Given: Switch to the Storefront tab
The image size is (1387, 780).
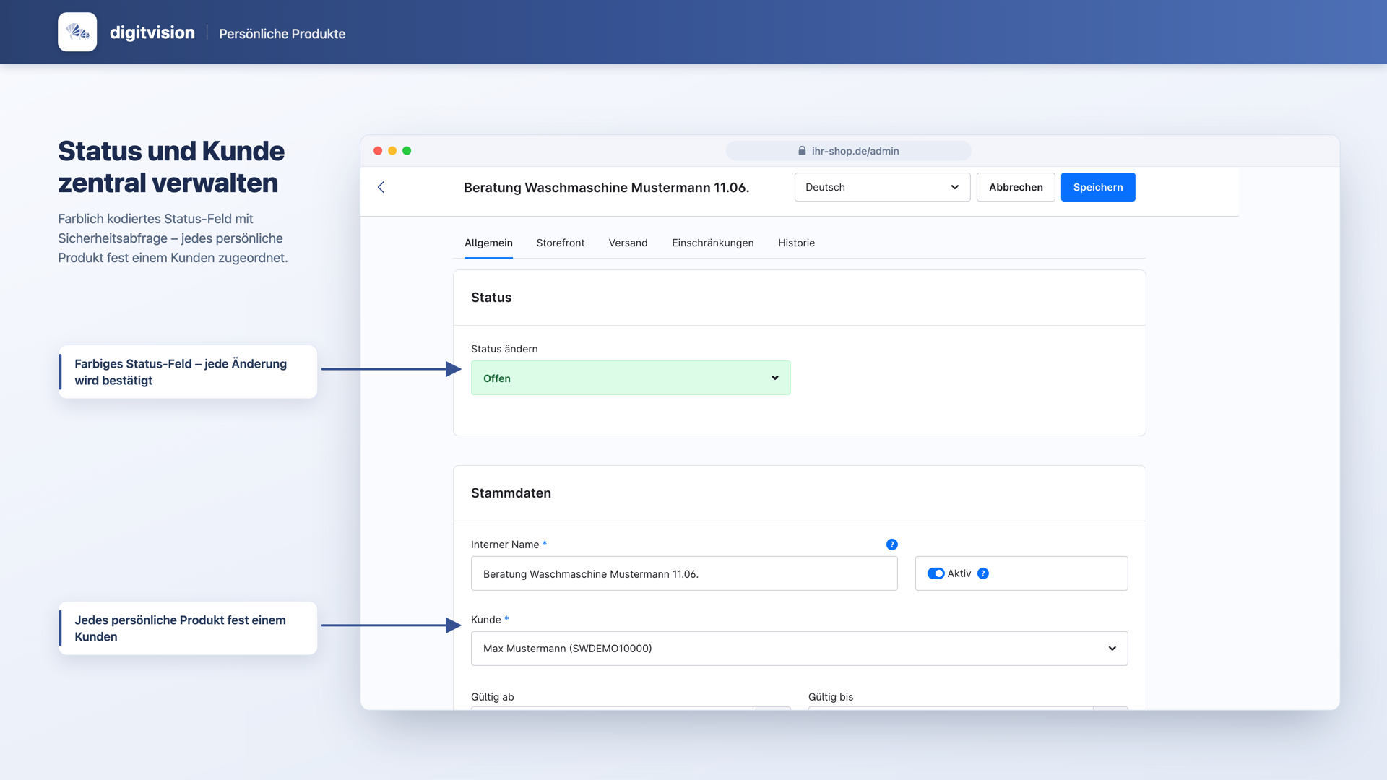Looking at the screenshot, I should tap(560, 243).
